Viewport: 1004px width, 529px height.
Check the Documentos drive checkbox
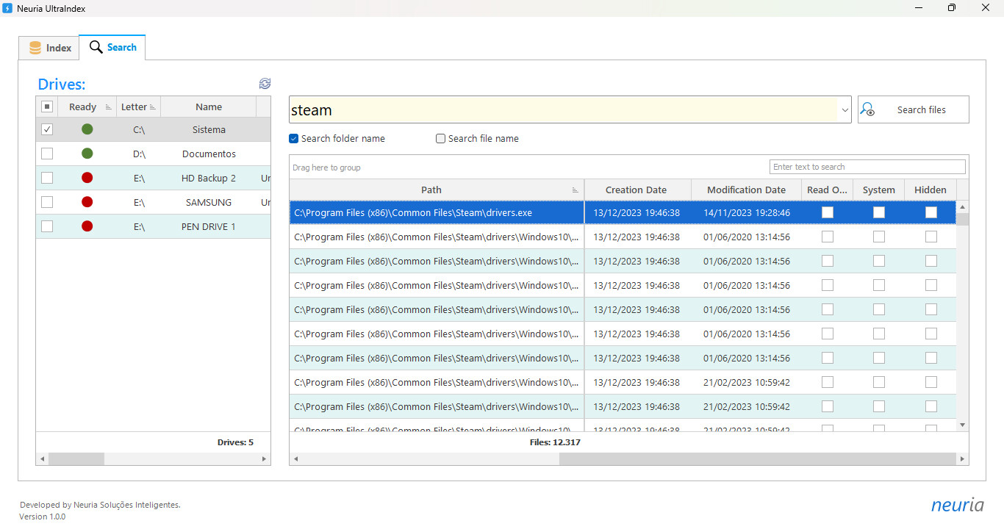(47, 154)
